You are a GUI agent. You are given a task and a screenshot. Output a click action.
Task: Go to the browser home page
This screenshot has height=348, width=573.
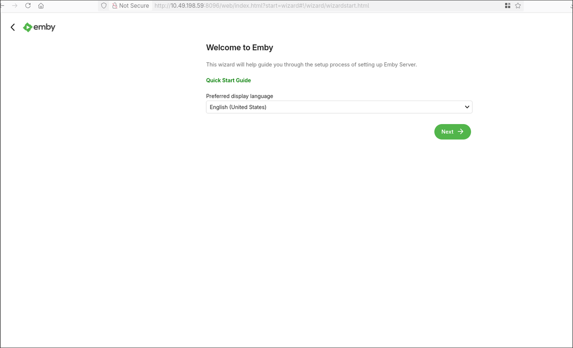[x=41, y=6]
